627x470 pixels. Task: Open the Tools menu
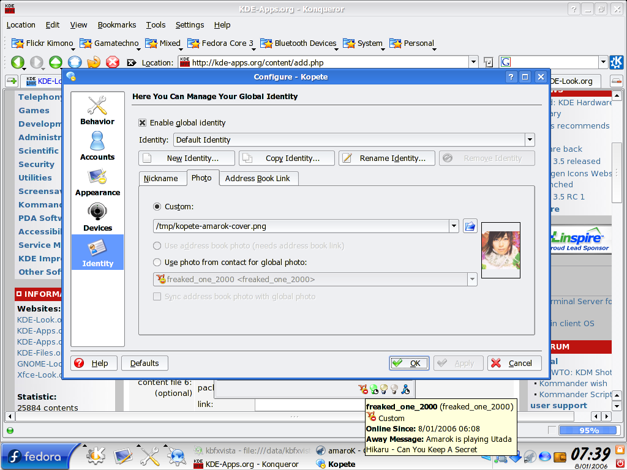pos(156,24)
